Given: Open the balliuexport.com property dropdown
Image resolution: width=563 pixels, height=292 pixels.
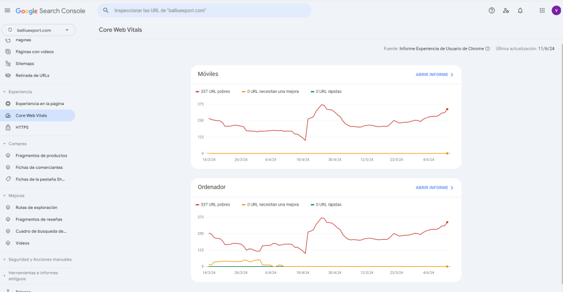Looking at the screenshot, I should point(38,30).
